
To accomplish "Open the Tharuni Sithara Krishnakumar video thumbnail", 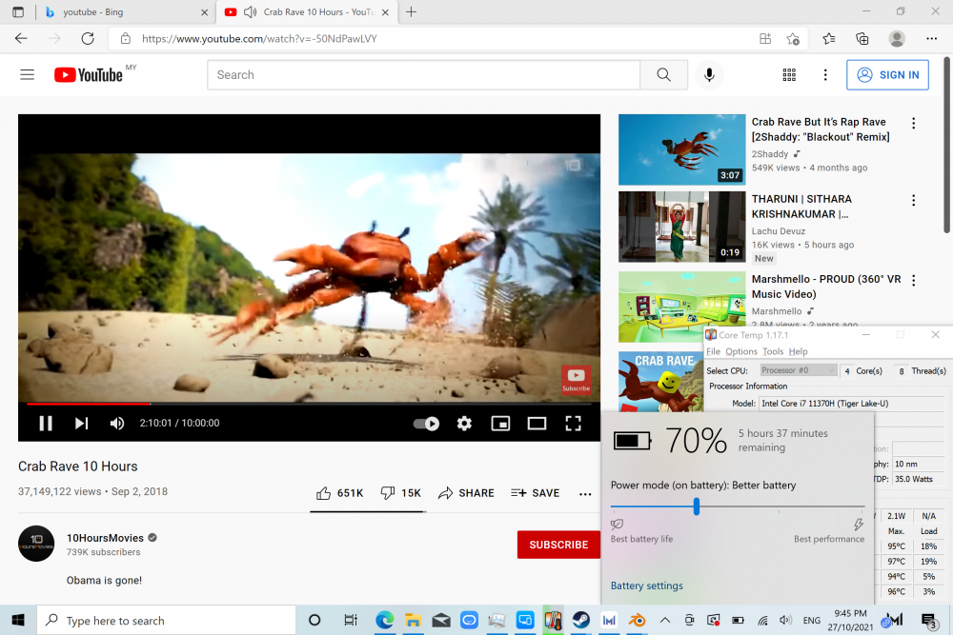I will 682,227.
